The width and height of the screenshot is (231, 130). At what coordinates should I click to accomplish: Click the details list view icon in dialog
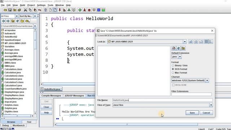(x=211, y=42)
